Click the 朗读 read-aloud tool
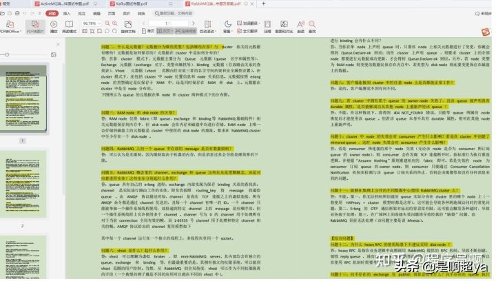 301,27
